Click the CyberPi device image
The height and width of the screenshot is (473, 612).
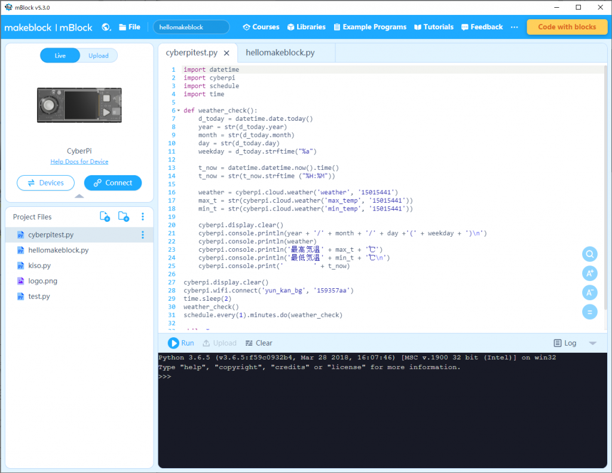(79, 105)
